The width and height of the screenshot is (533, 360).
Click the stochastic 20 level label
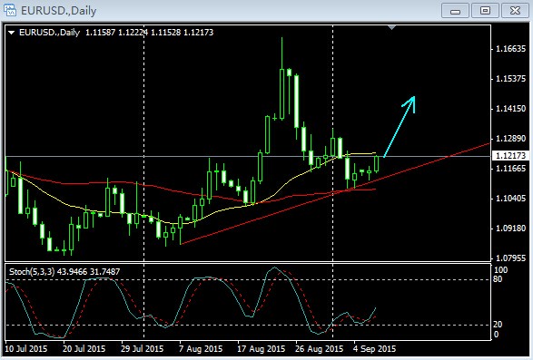click(498, 325)
